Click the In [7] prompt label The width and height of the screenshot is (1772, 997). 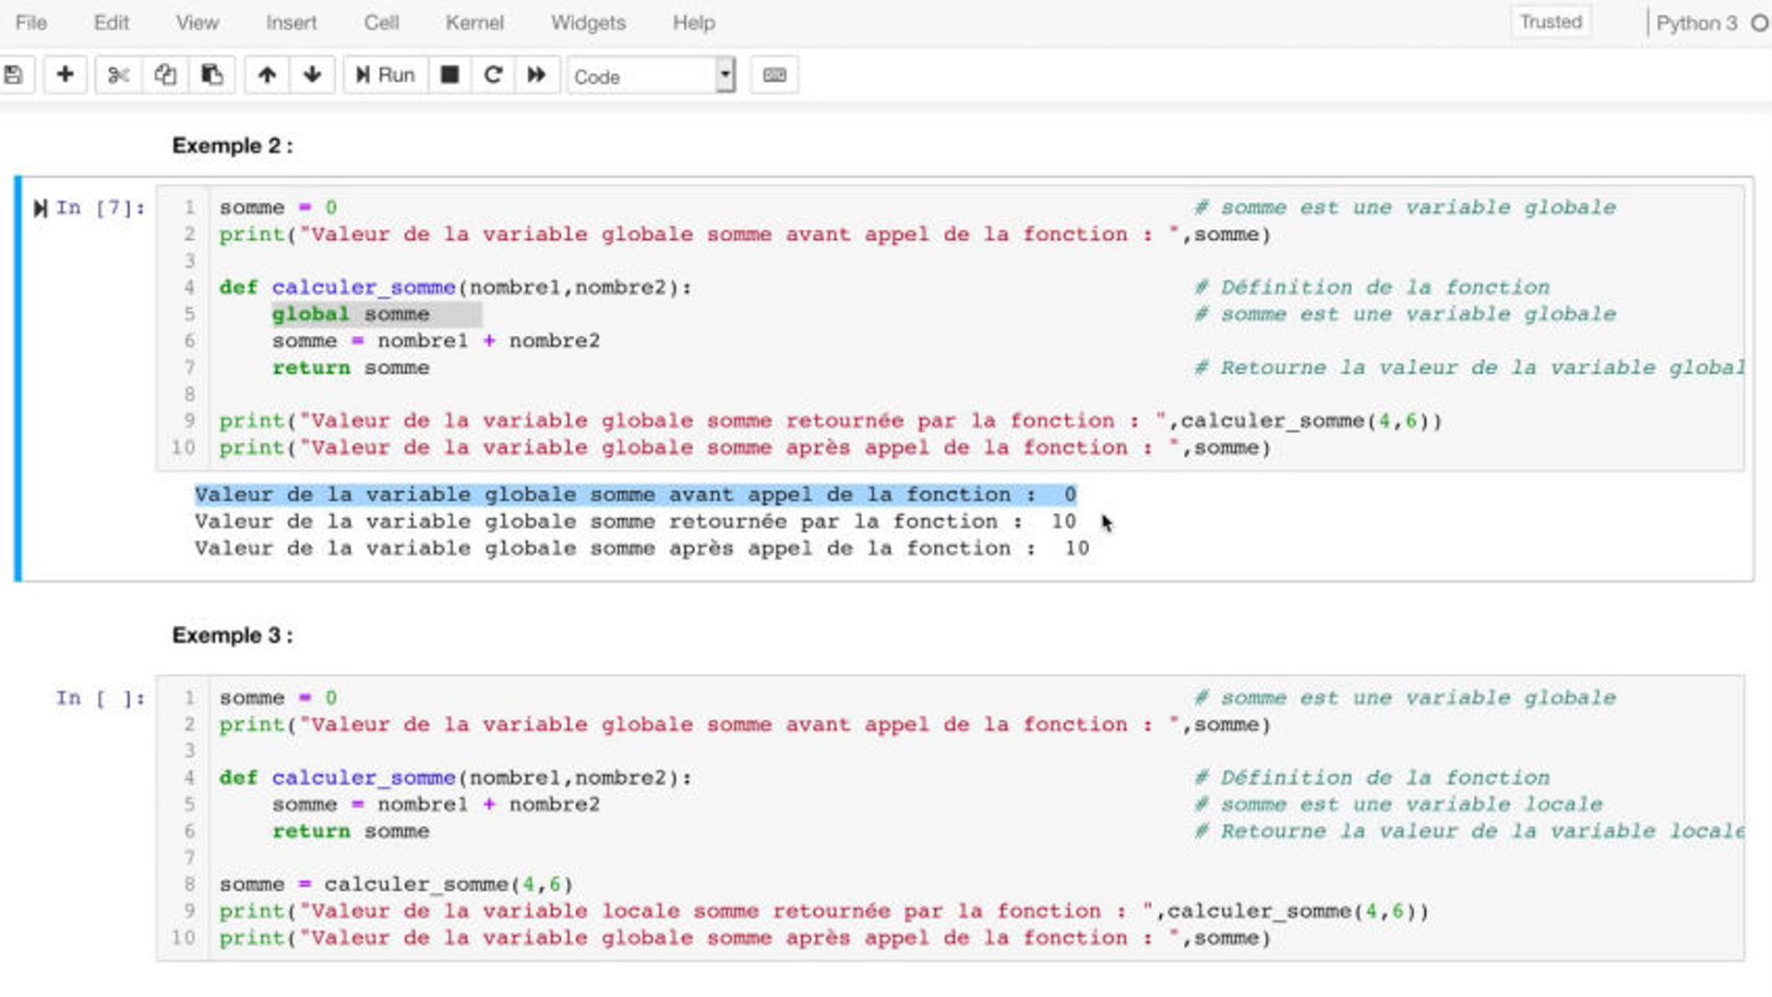(101, 208)
